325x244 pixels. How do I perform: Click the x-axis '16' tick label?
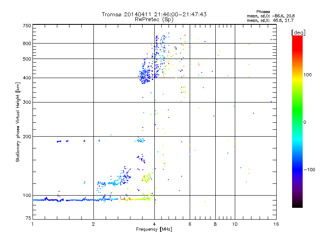[x=276, y=224]
